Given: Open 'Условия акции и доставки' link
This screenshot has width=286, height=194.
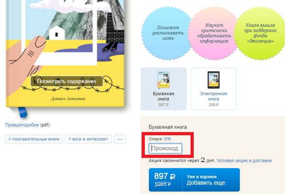Looking at the screenshot, I should coord(244,161).
